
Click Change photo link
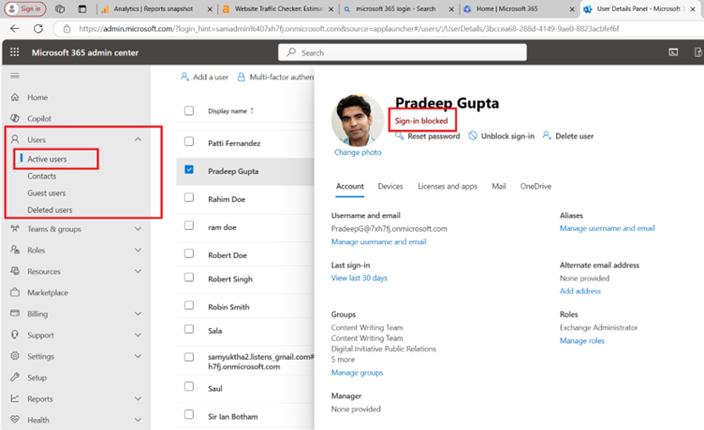pyautogui.click(x=358, y=152)
